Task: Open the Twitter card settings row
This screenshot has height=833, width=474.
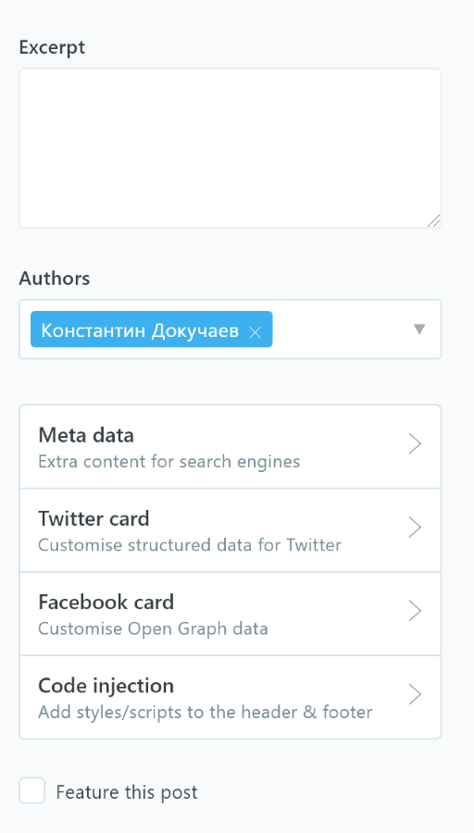Action: pyautogui.click(x=231, y=530)
